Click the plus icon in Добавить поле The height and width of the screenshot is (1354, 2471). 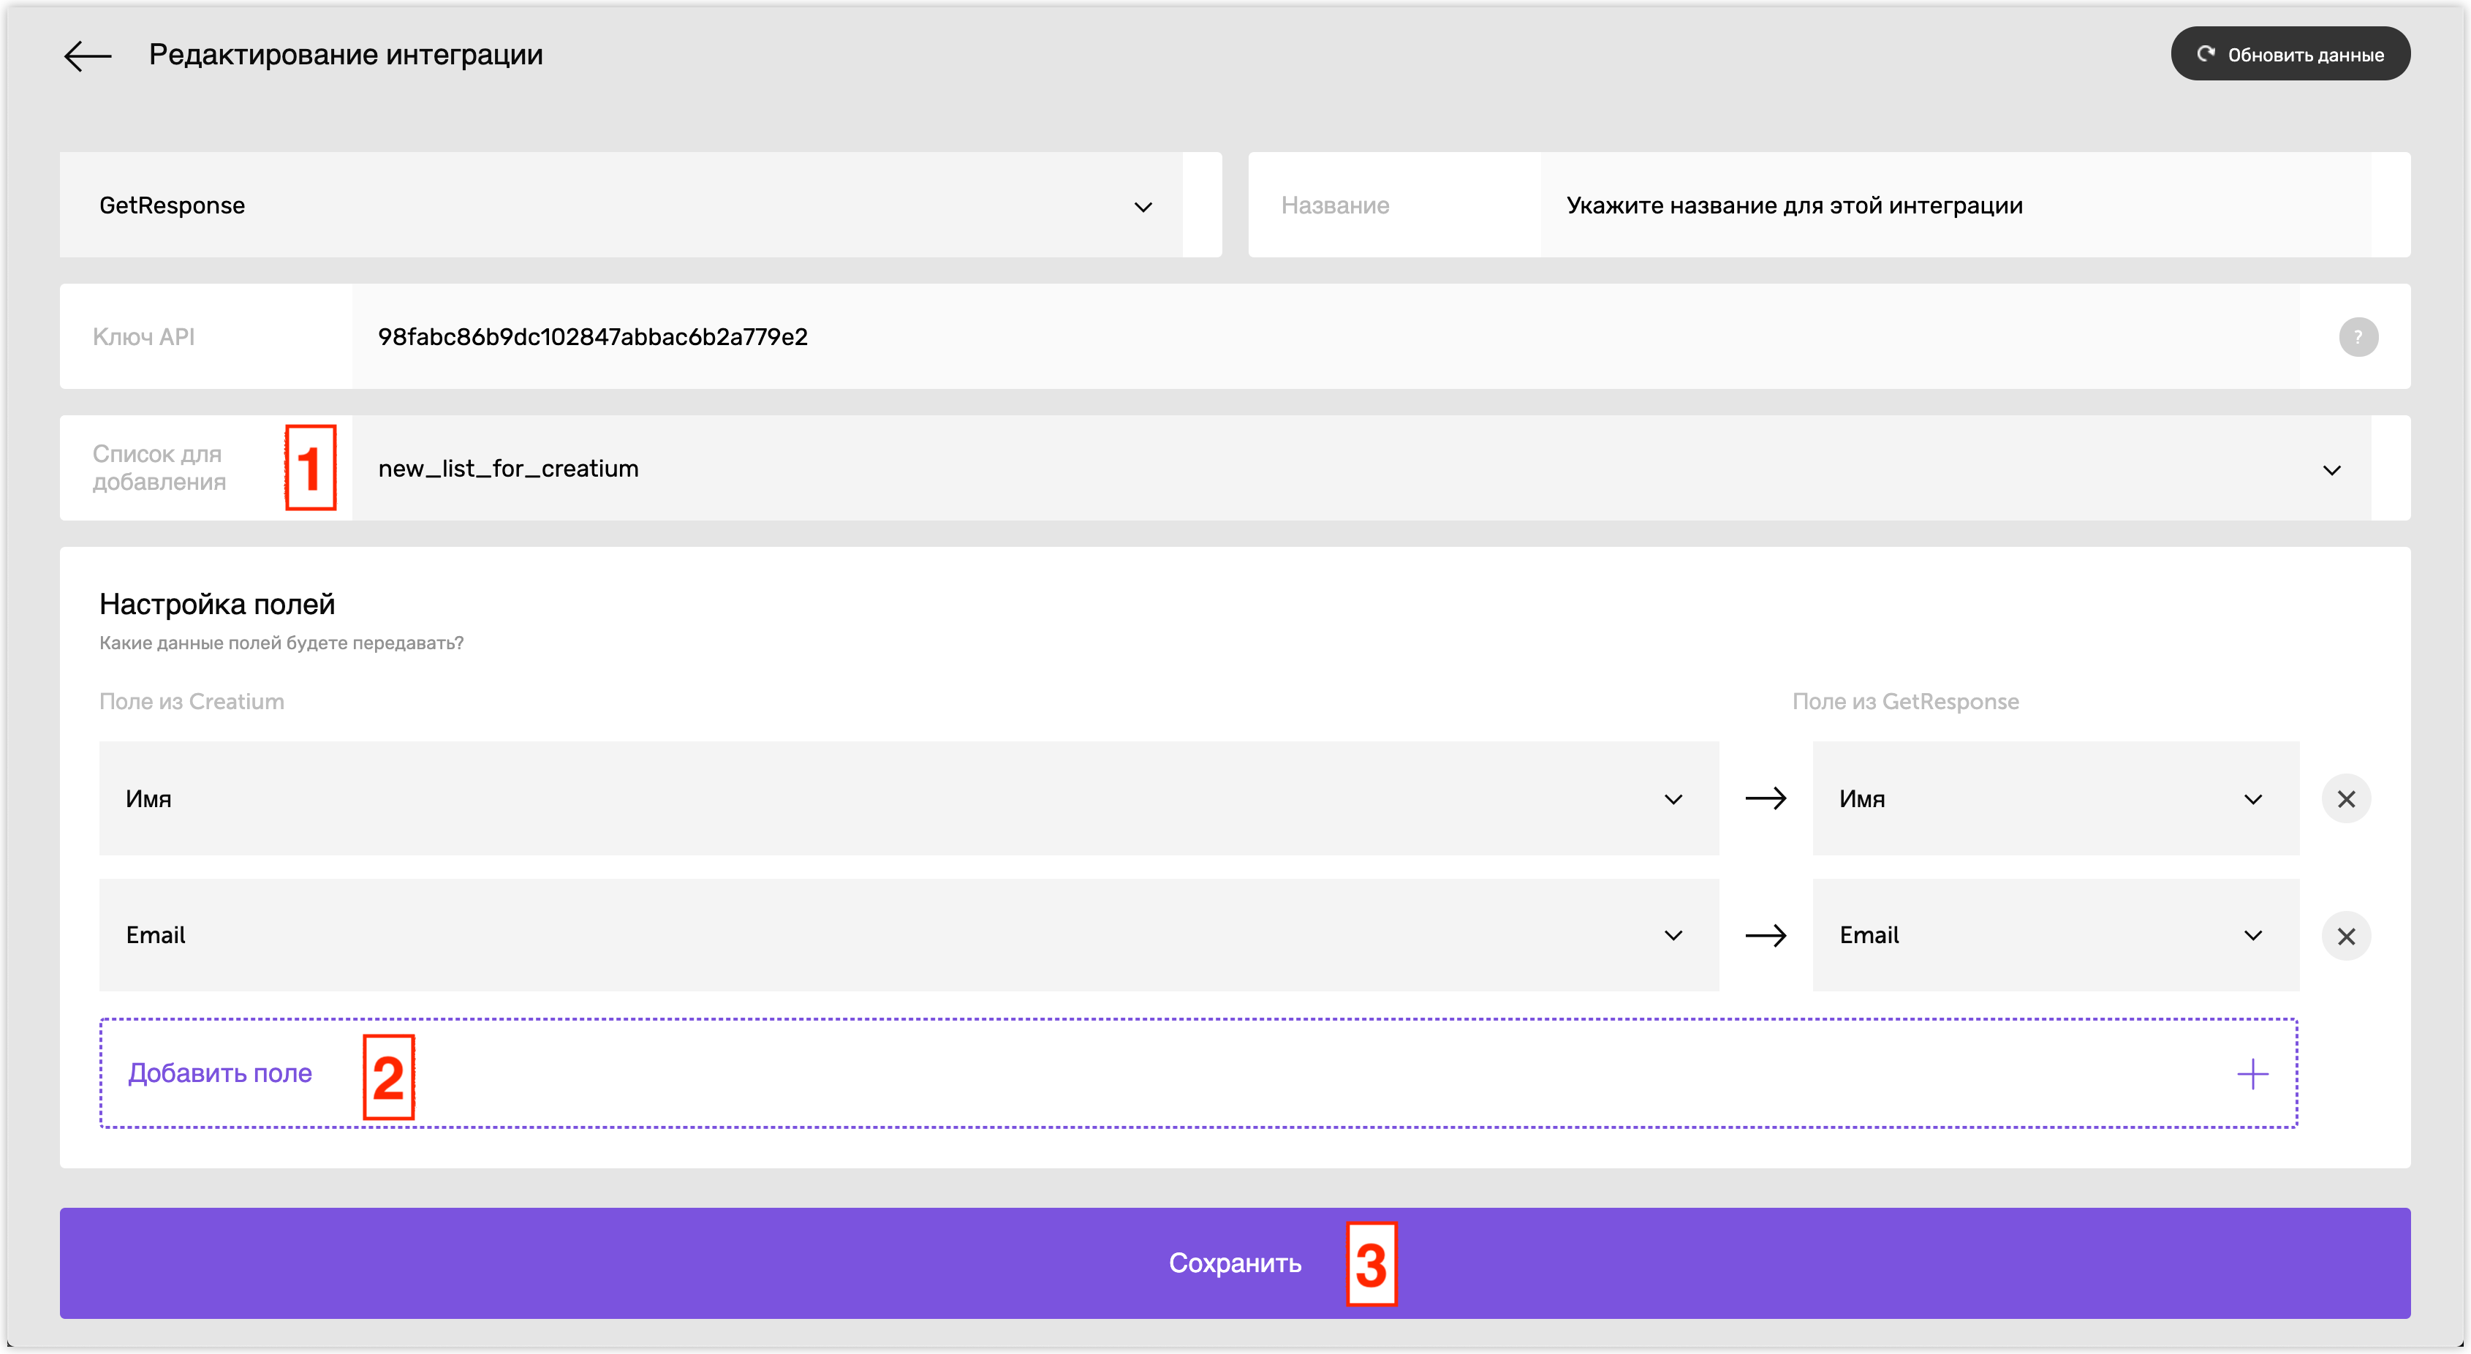2252,1073
